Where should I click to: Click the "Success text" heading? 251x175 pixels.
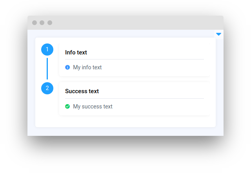coord(82,91)
